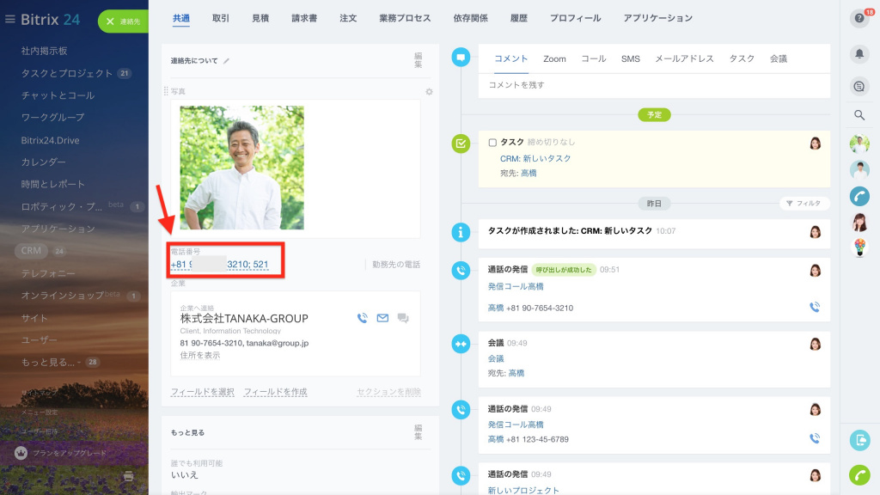Click 編集 for 連絡先について section

tap(418, 60)
